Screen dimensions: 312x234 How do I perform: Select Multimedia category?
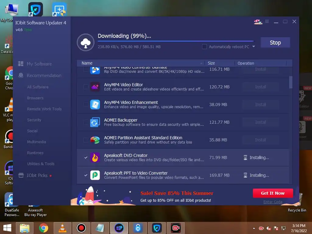coord(37,142)
